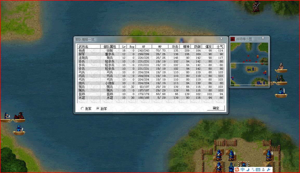Image resolution: width=300 pixels, height=173 pixels.
Task: Close the 部队情报一览 dialog
Action: [x=221, y=38]
